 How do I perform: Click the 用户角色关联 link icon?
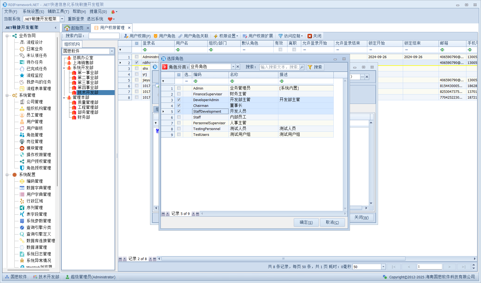180,36
